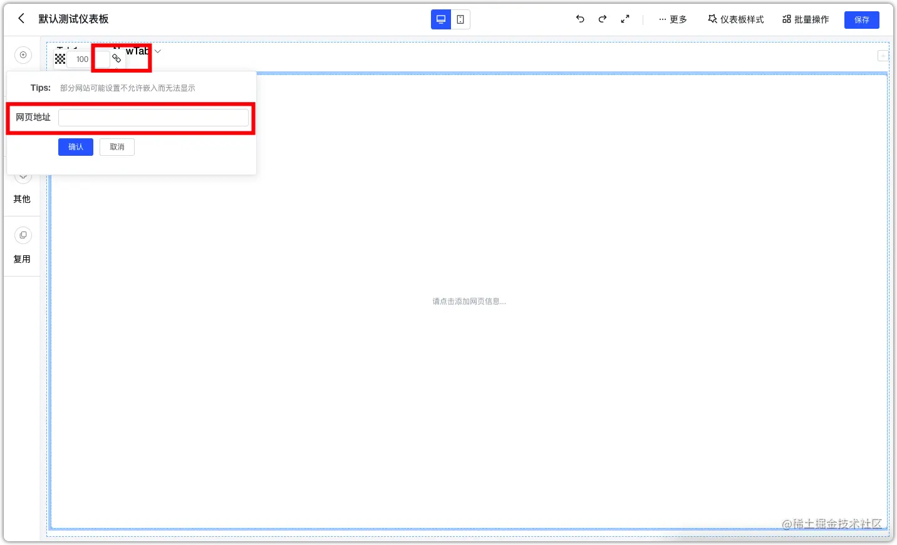Click the undo icon
Image resolution: width=897 pixels, height=545 pixels.
point(579,19)
